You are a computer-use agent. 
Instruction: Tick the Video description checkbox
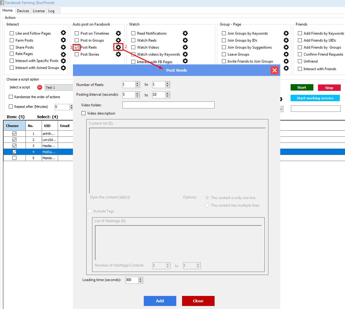83,113
